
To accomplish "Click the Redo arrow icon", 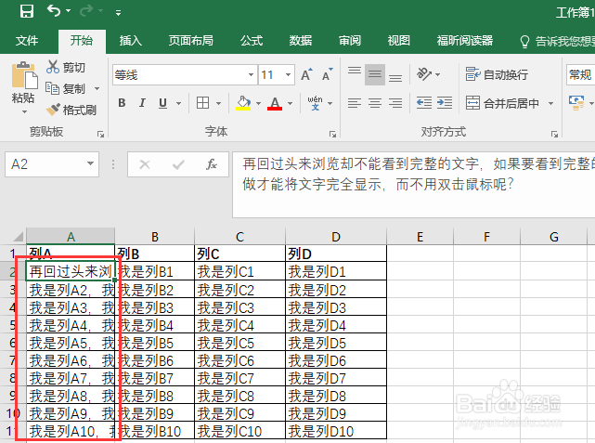I will pos(86,11).
